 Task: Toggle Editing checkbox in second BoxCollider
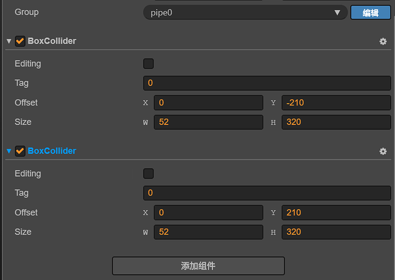(148, 173)
